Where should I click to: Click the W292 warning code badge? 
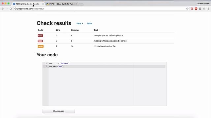pyautogui.click(x=41, y=46)
